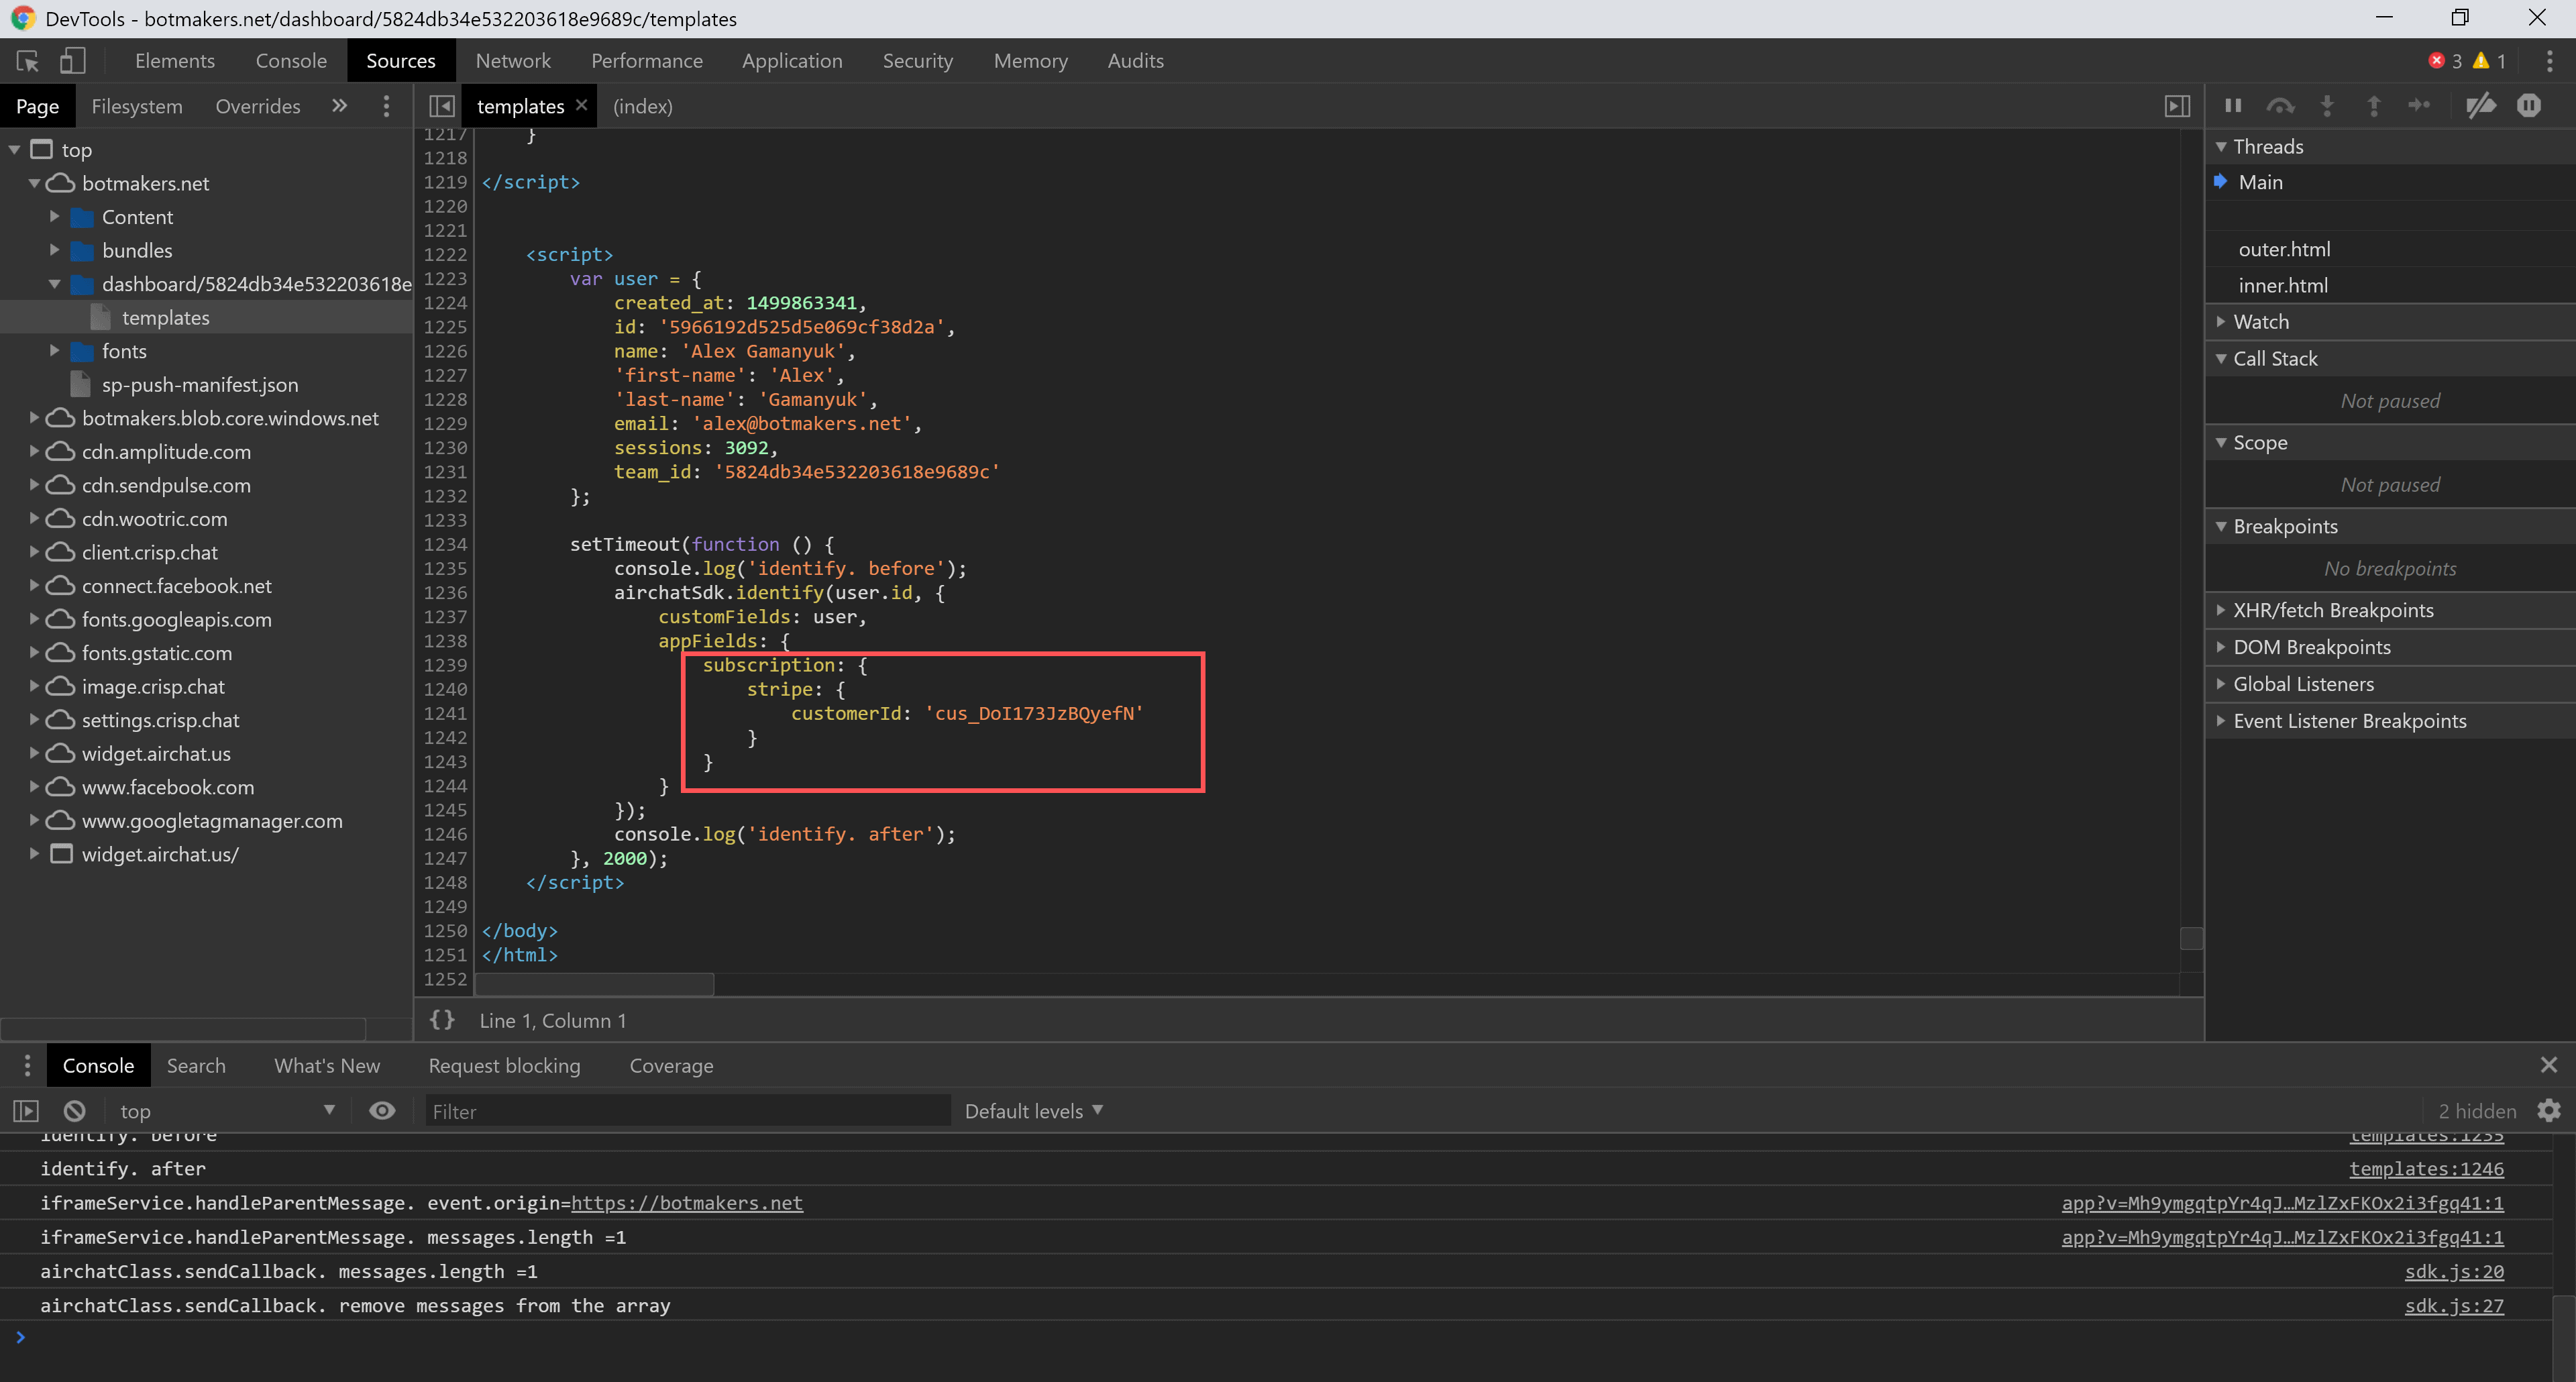Open the Default levels dropdown
The height and width of the screenshot is (1382, 2576).
tap(1033, 1111)
